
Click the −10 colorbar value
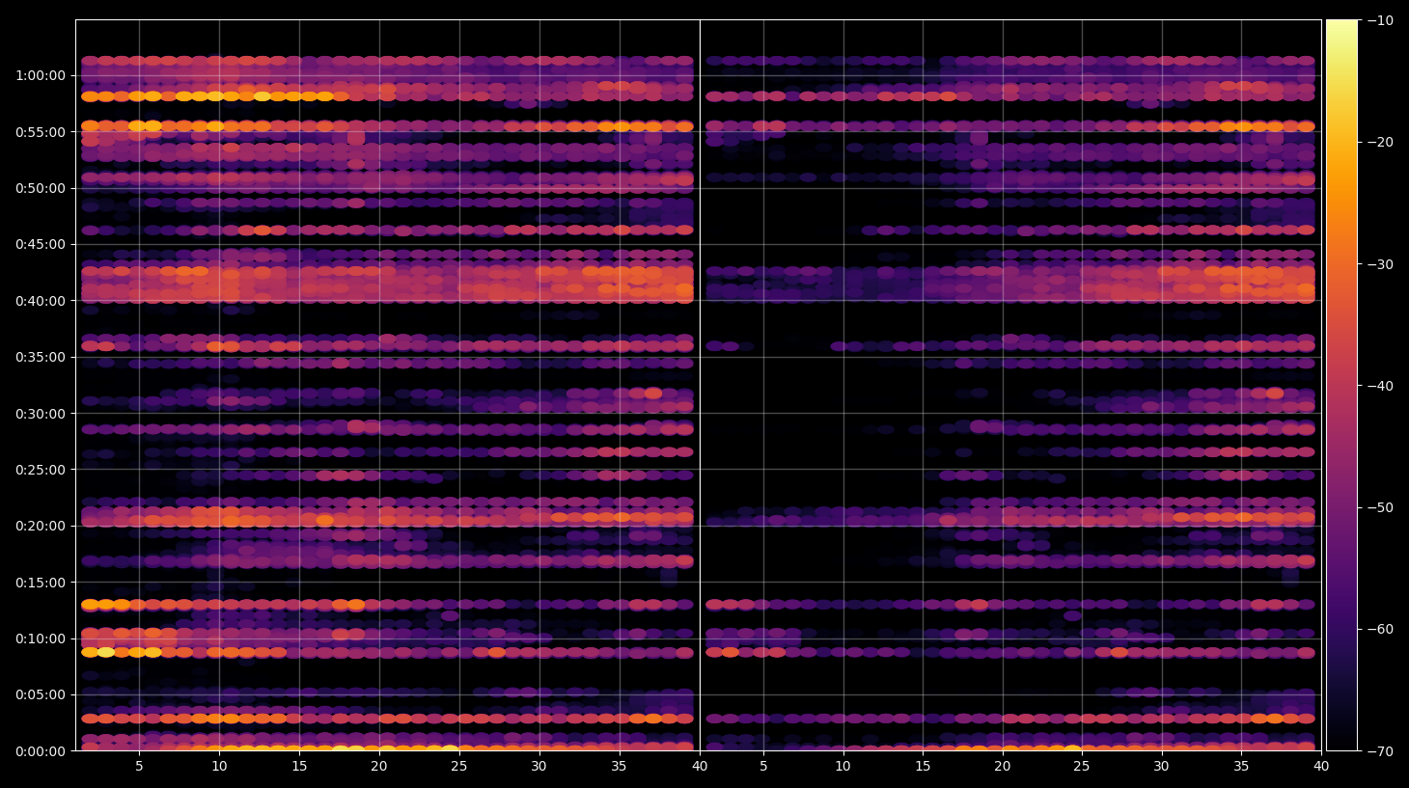coord(1381,20)
